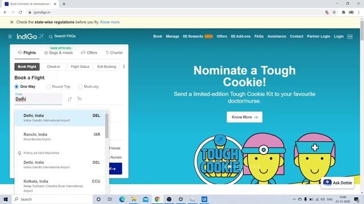Select the Flight Status button
Screen dimensions: 364x204
click(x=80, y=67)
